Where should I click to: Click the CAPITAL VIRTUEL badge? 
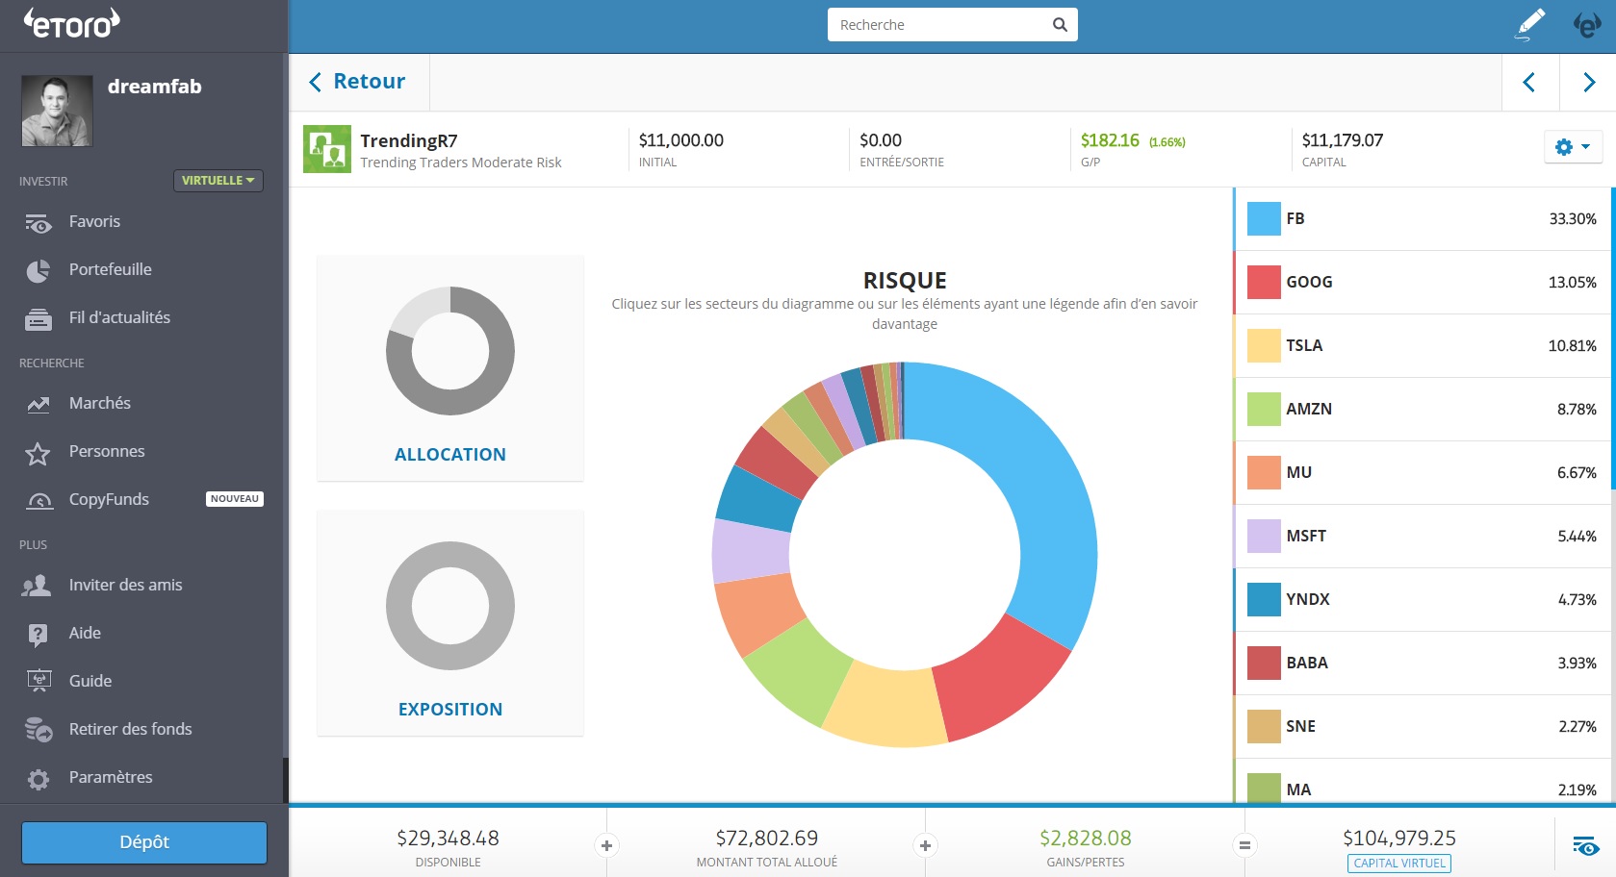pos(1399,864)
